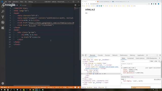Change HTML language mode in status bar
The height and width of the screenshot is (91, 162).
click(x=65, y=87)
